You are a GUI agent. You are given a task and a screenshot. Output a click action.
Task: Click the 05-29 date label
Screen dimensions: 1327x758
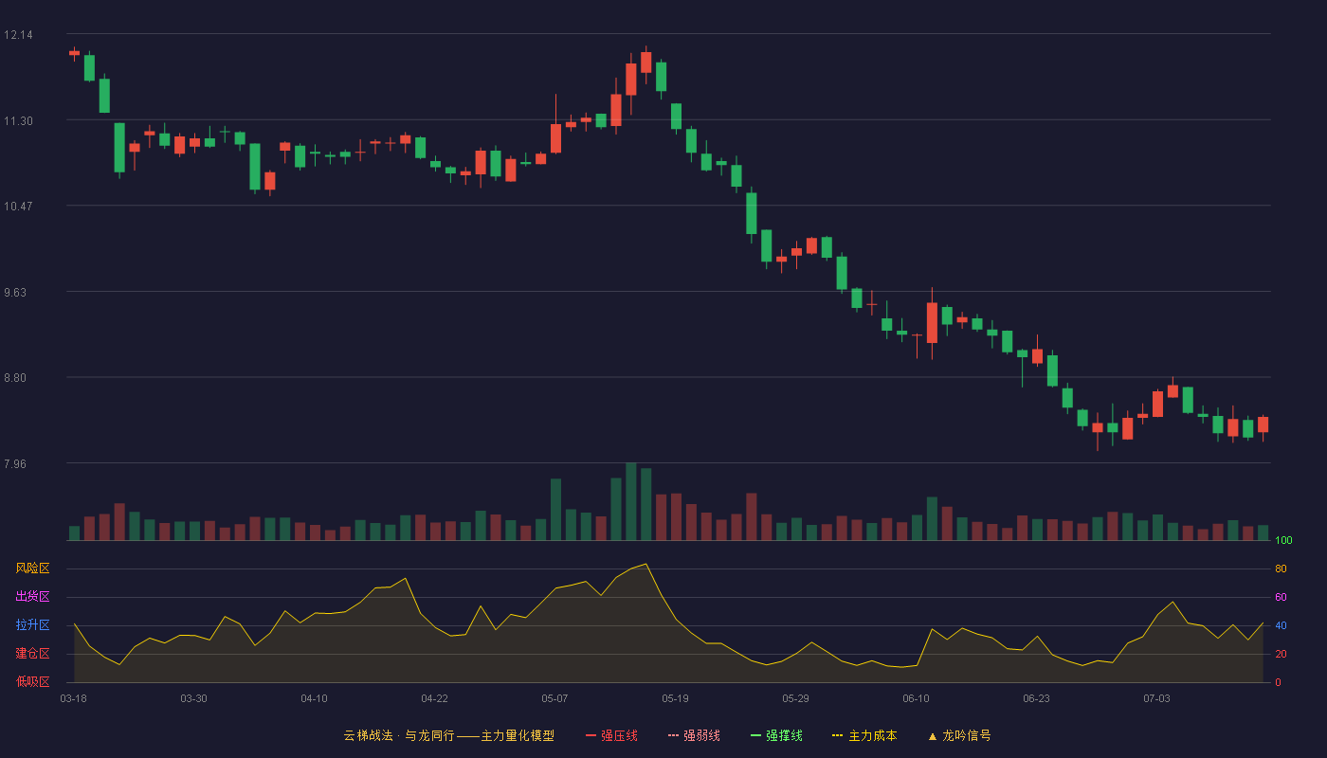click(x=795, y=698)
